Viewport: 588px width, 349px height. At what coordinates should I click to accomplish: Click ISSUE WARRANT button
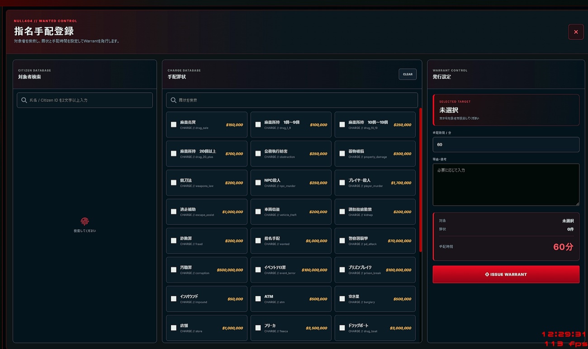tap(506, 274)
